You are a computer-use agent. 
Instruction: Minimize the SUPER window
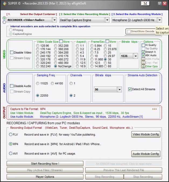coord(160,4)
